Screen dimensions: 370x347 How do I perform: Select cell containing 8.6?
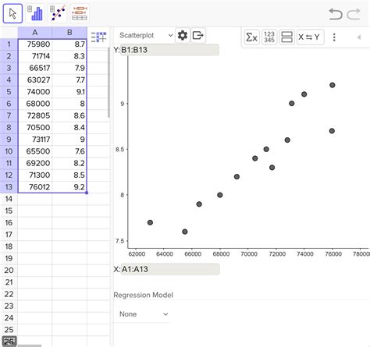[x=69, y=115]
